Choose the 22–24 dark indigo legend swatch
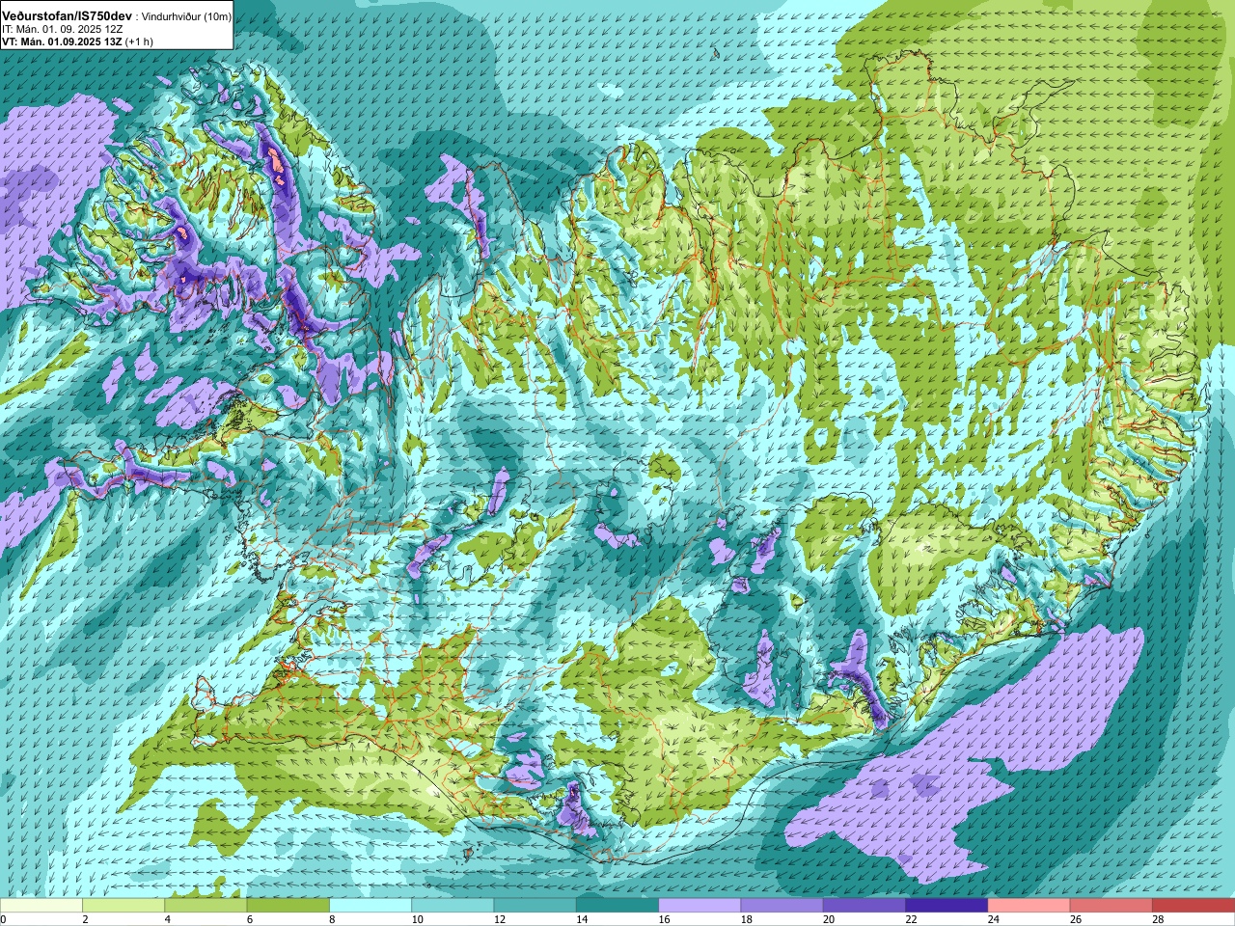This screenshot has width=1235, height=926. (947, 906)
